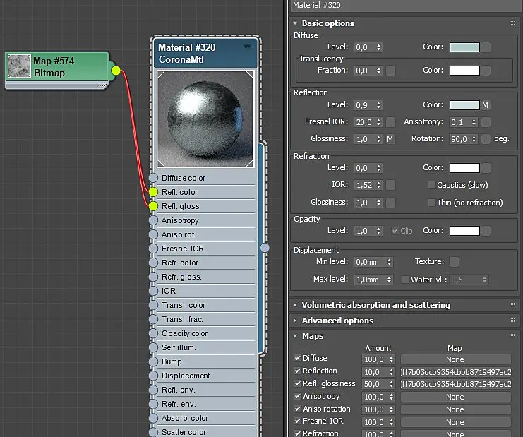Click the Bump input socket

click(153, 361)
